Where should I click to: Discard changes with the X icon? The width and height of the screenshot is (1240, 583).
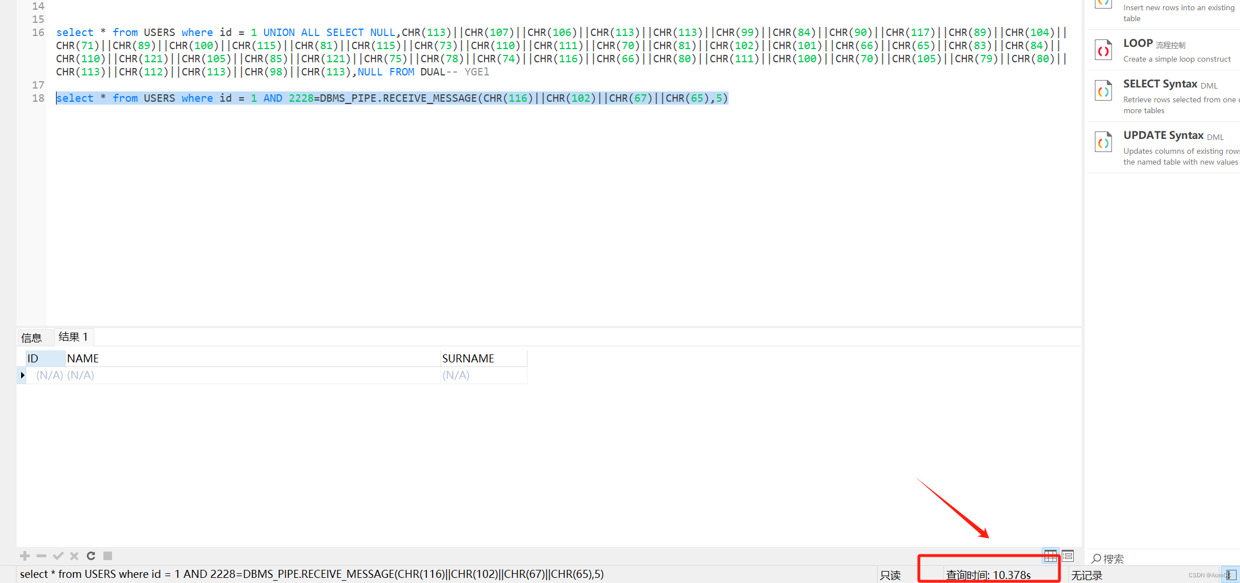coord(74,556)
